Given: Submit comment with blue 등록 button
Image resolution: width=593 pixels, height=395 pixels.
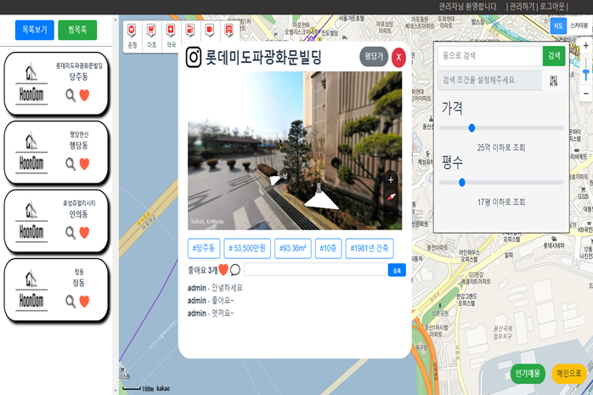Looking at the screenshot, I should pyautogui.click(x=397, y=270).
